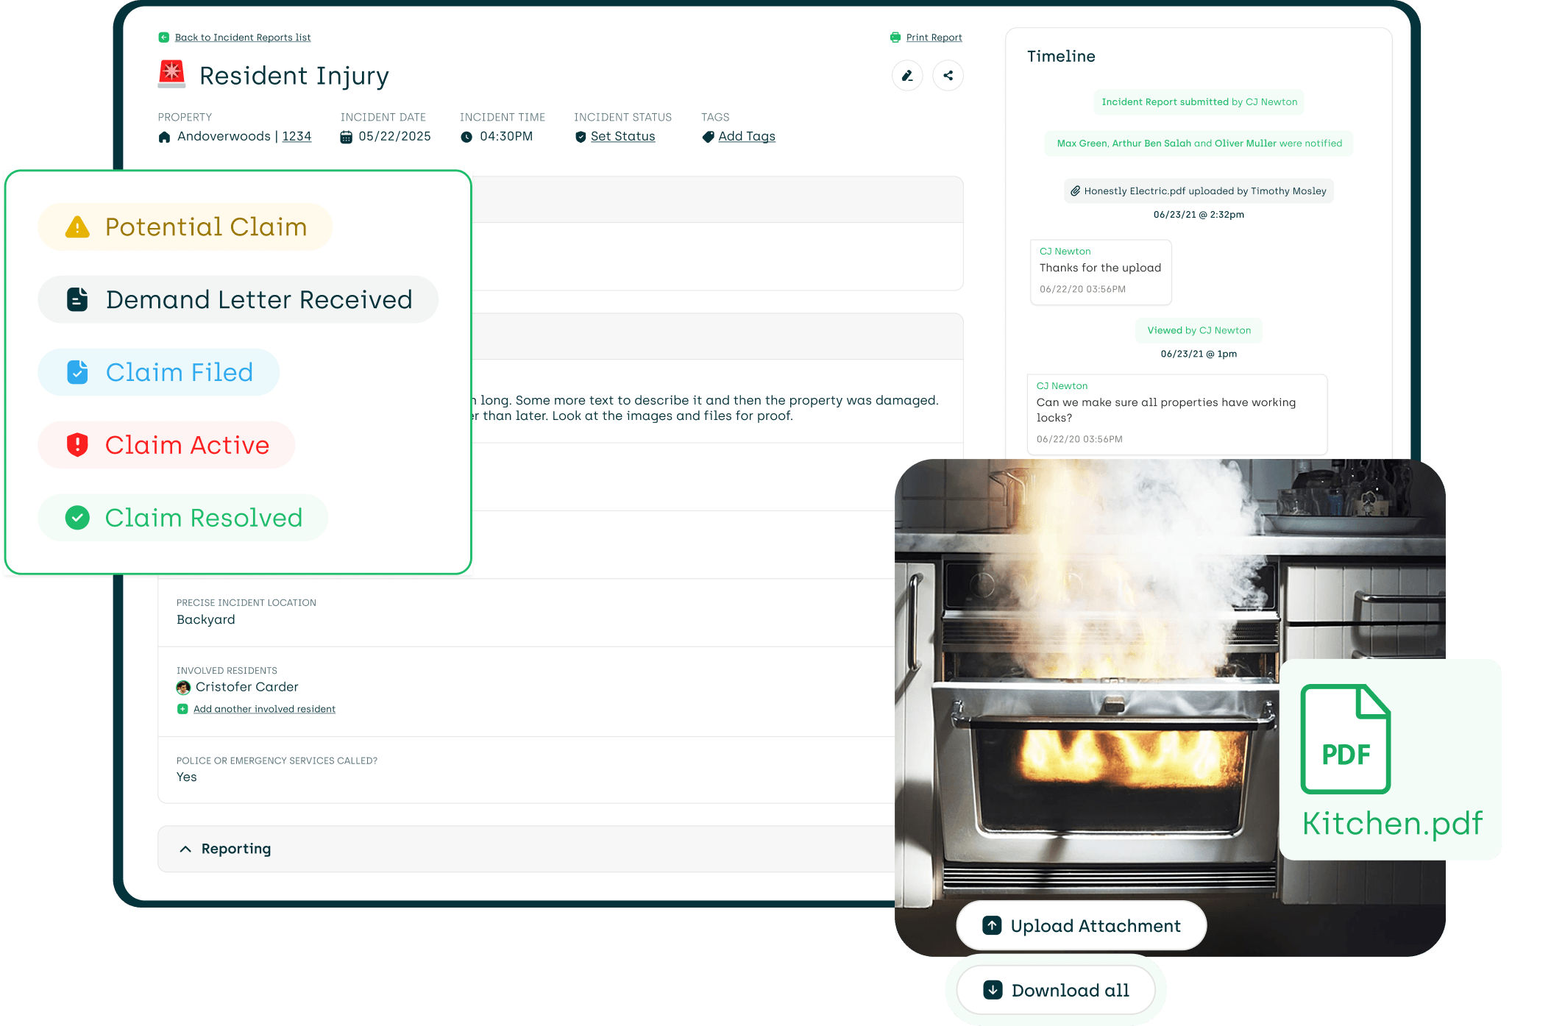The image size is (1551, 1026).
Task: Click the Kitchen.pdf file icon
Action: 1345,738
